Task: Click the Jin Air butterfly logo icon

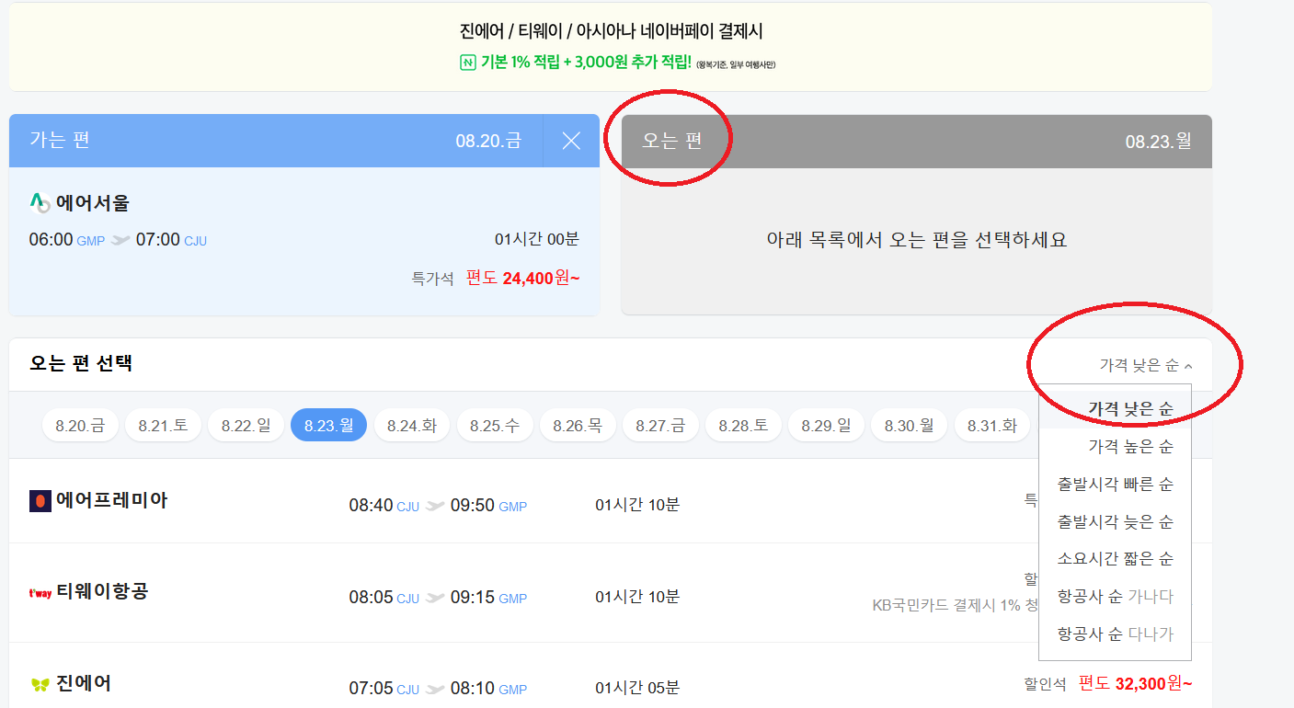Action: [x=40, y=684]
